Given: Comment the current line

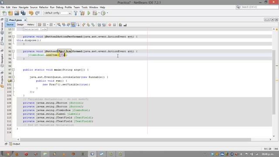Looking at the screenshot, I should (x=120, y=25).
